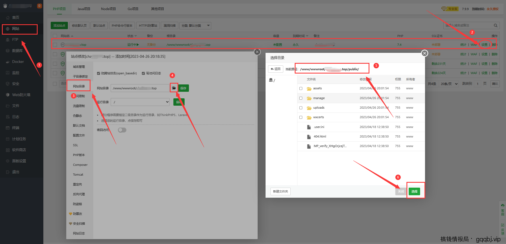Viewport: 506px width, 244px height.
Task: Click the .user.ini file icon
Action: [x=309, y=127]
